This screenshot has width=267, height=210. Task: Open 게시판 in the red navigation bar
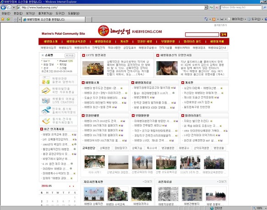124,42
